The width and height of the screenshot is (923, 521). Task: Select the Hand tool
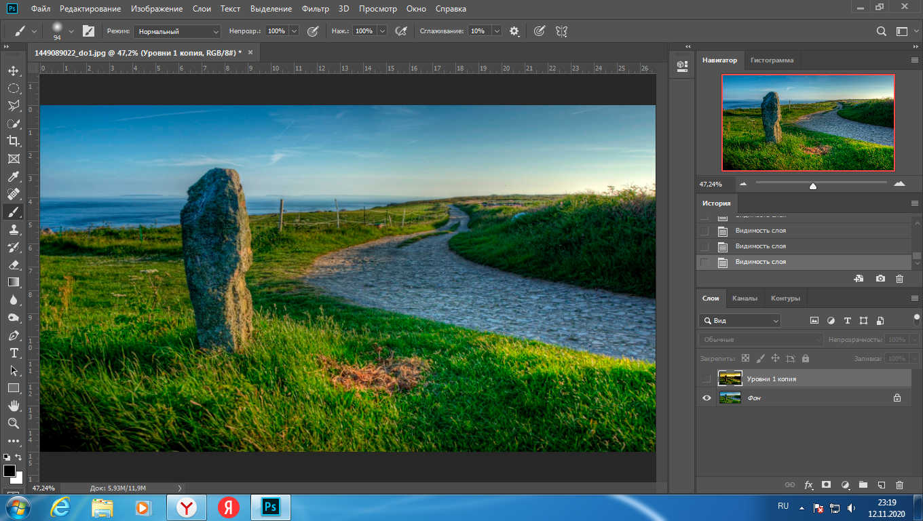pos(13,406)
